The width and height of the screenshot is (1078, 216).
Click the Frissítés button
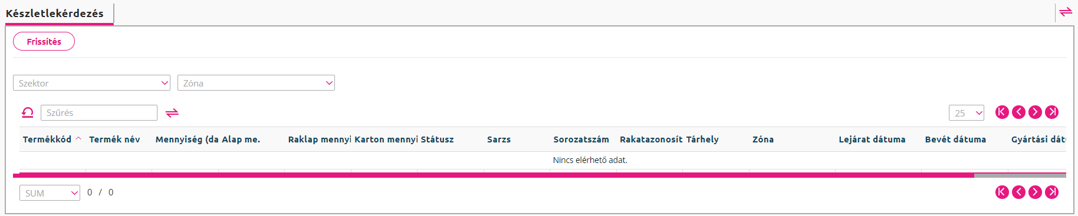click(44, 41)
